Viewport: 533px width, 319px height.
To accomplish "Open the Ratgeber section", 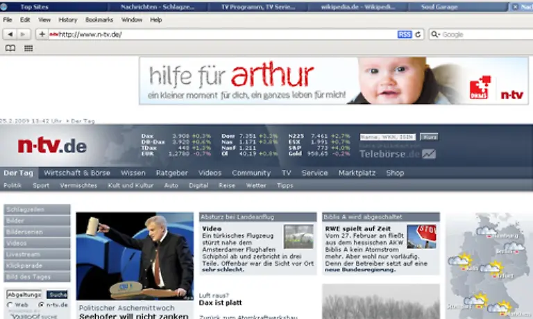I will coord(171,173).
